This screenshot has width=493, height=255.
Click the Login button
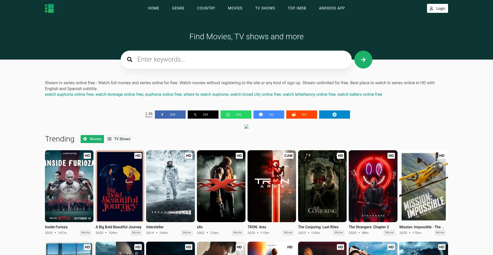[x=437, y=8]
